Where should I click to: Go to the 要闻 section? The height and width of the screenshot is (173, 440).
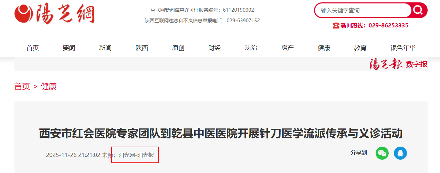click(69, 48)
